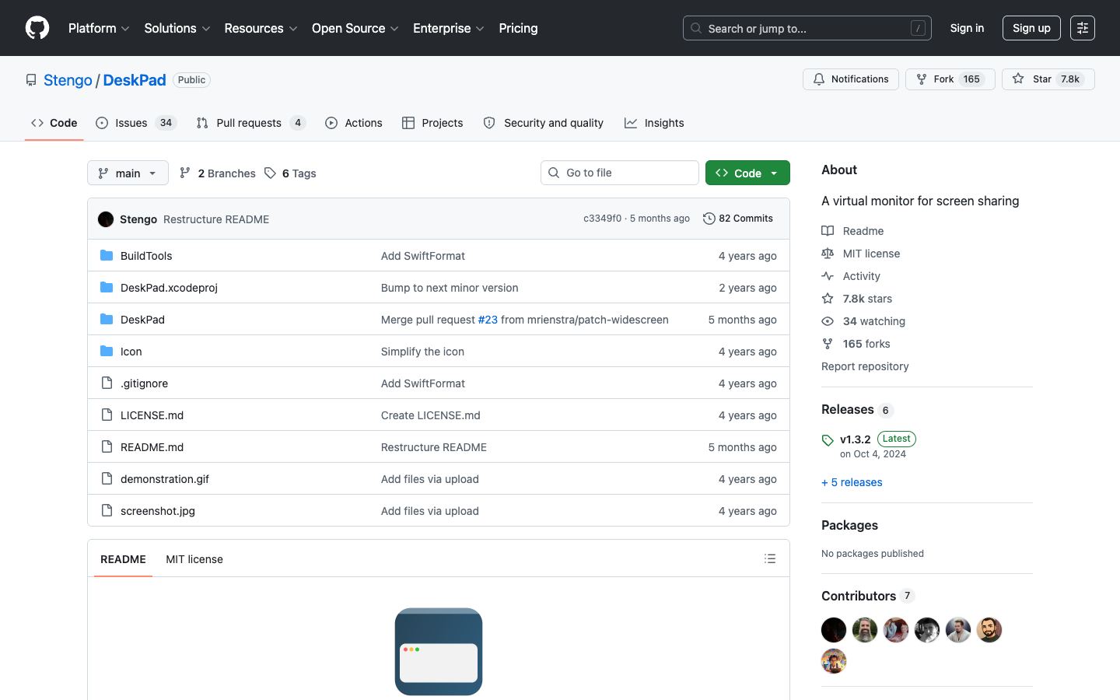Viewport: 1120px width, 700px height.
Task: Open the Security and quality tab
Action: 544,123
